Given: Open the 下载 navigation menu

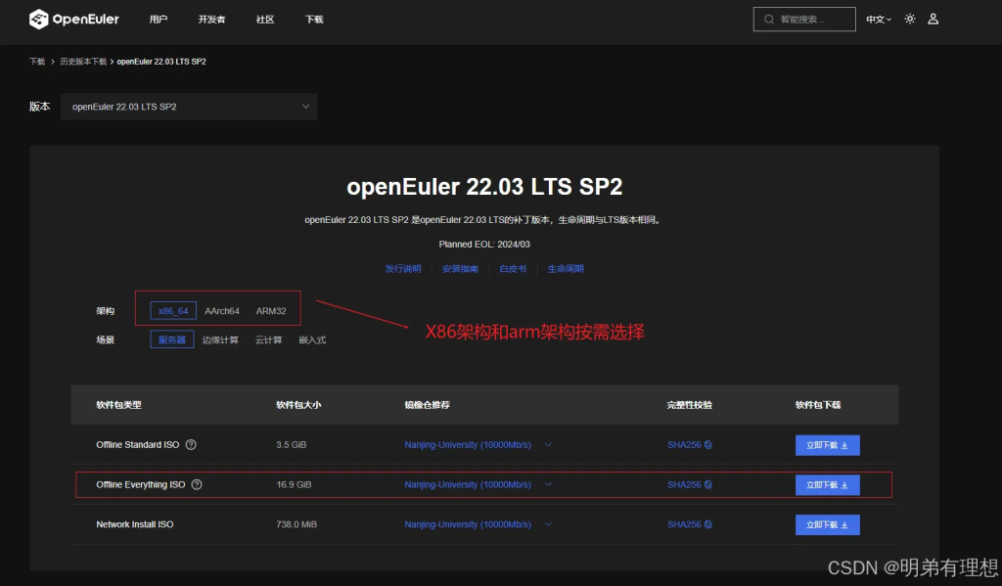Looking at the screenshot, I should 314,20.
